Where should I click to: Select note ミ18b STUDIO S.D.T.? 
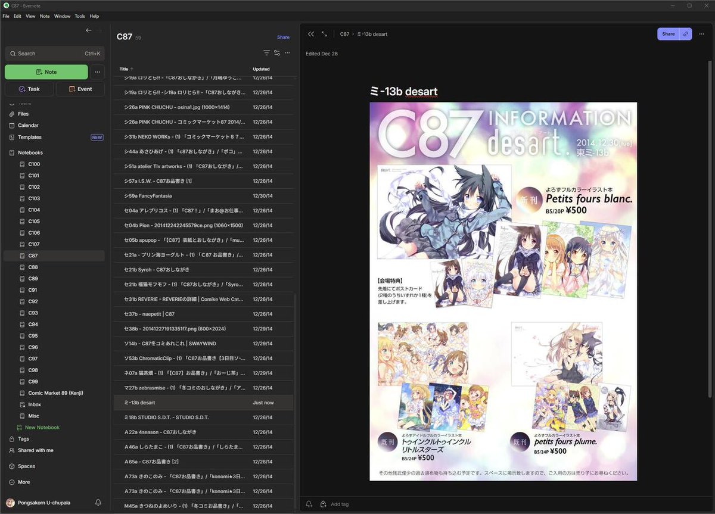pos(203,417)
